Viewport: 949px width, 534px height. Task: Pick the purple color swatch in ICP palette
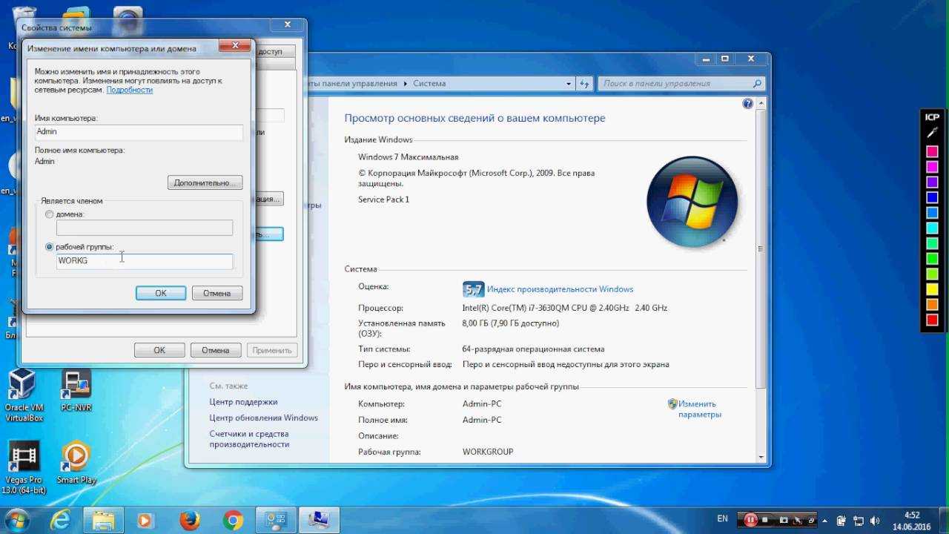pos(933,182)
